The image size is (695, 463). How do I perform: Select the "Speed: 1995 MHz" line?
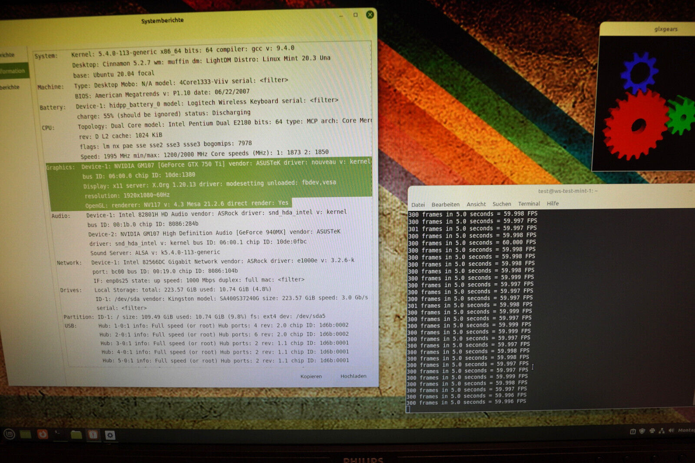coord(204,154)
